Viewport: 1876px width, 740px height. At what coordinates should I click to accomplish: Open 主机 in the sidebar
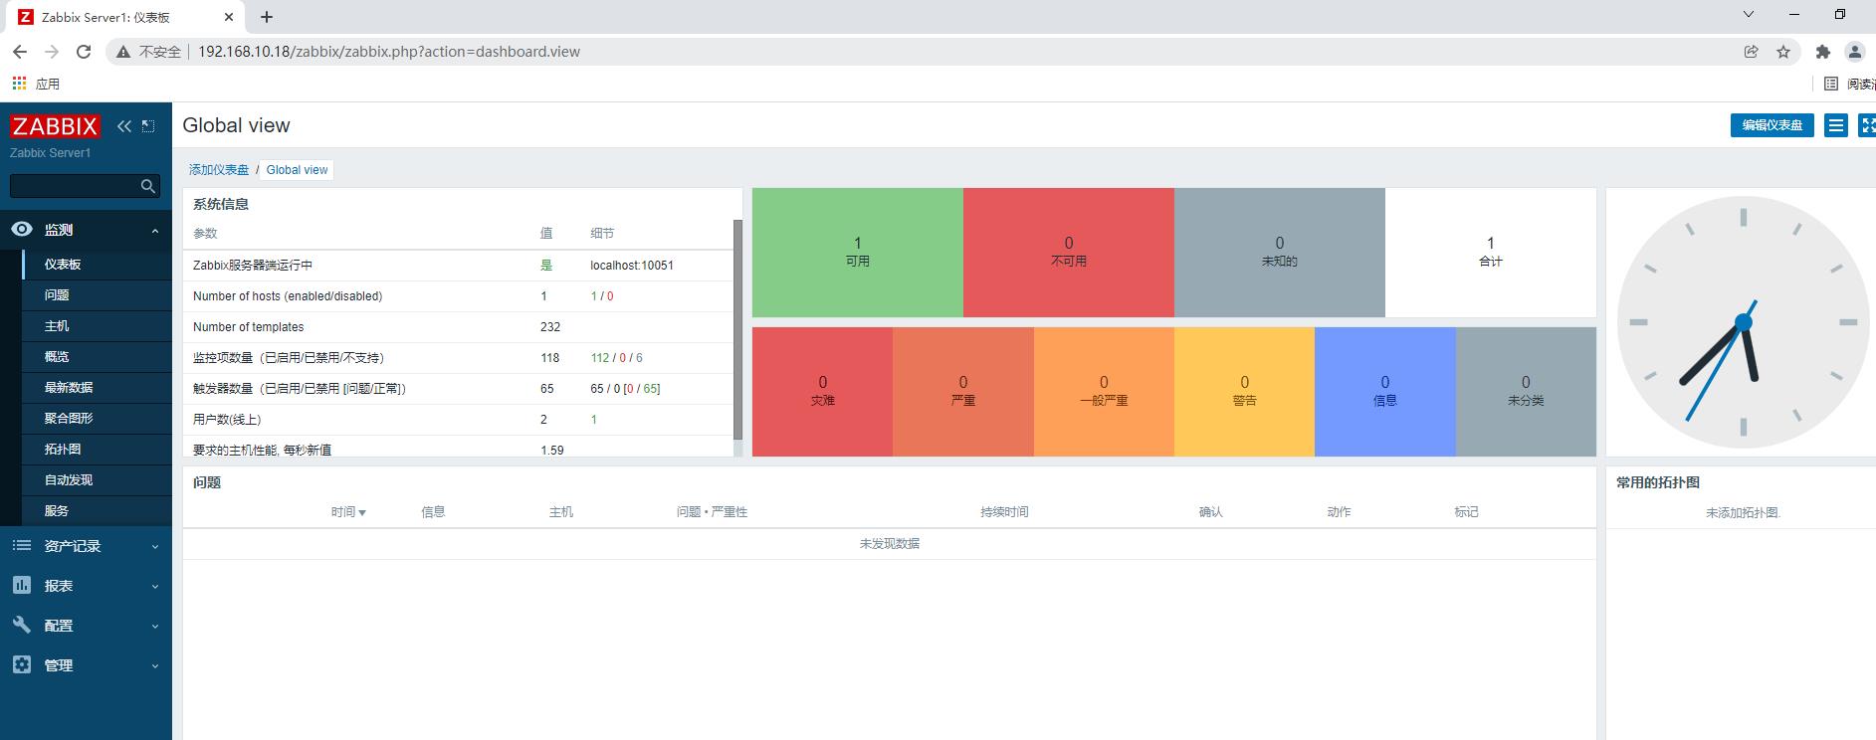[x=97, y=326]
